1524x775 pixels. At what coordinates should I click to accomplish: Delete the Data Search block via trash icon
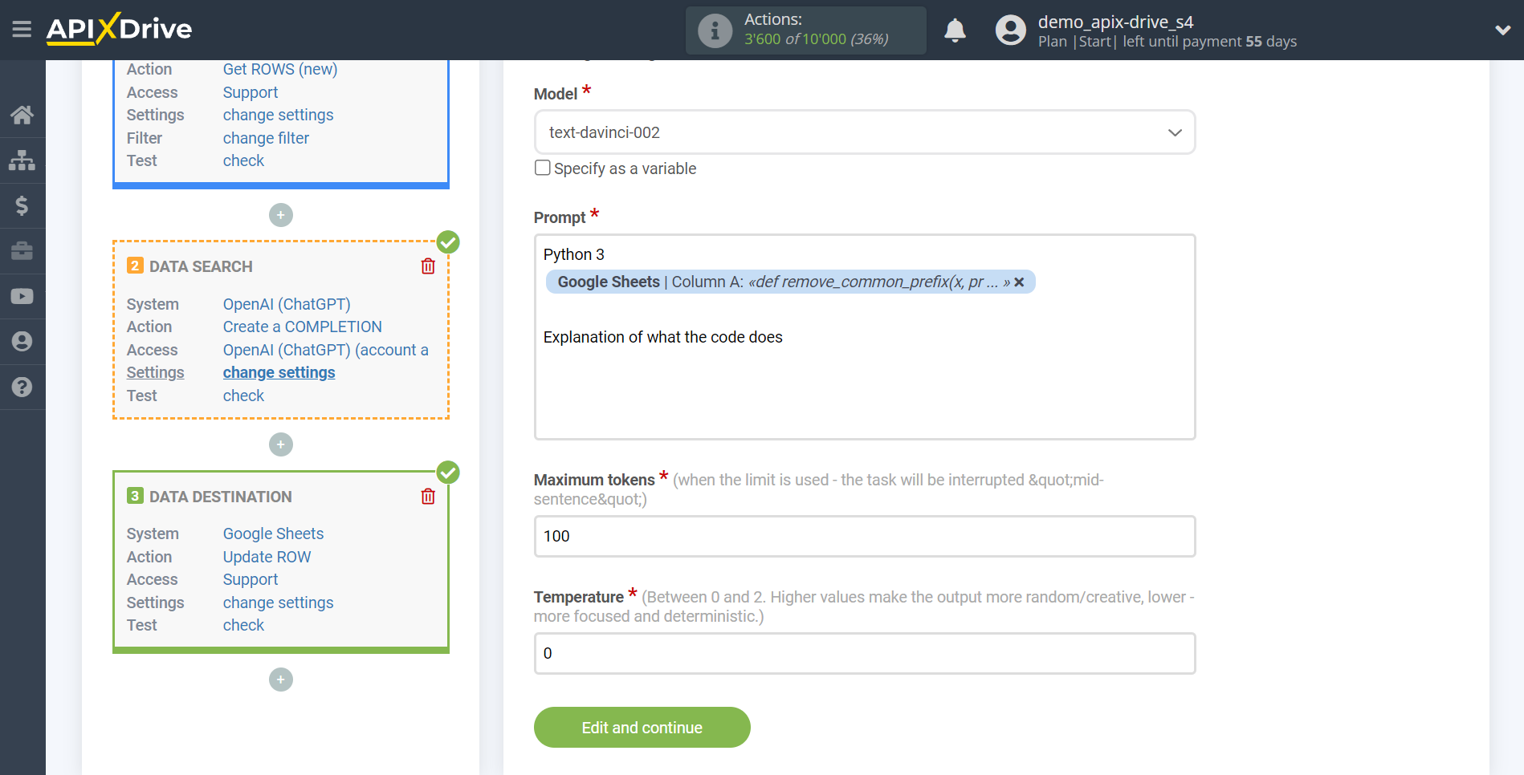pyautogui.click(x=428, y=266)
